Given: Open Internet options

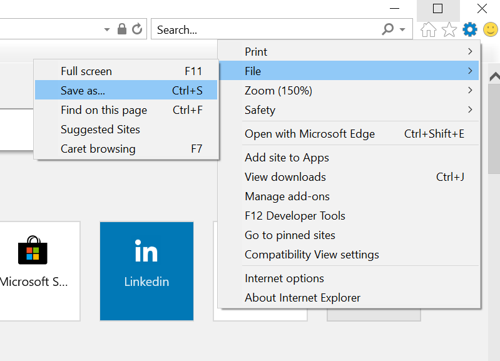Looking at the screenshot, I should coord(285,278).
